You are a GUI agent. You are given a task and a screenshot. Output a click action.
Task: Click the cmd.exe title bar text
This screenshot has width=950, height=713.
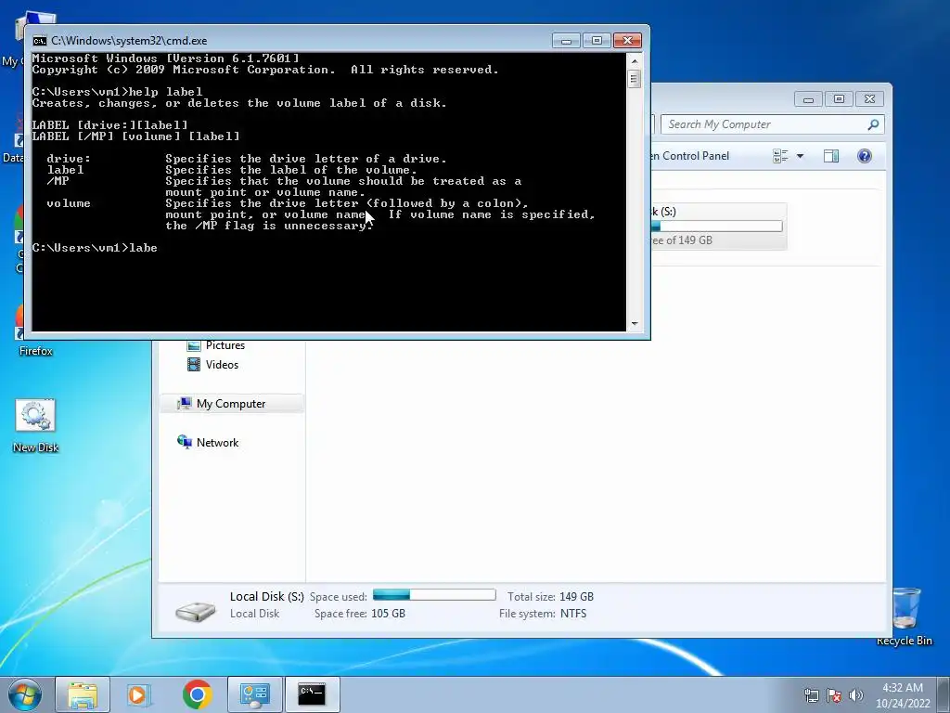129,41
